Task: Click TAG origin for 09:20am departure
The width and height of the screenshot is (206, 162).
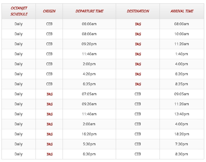Action: tap(50, 104)
